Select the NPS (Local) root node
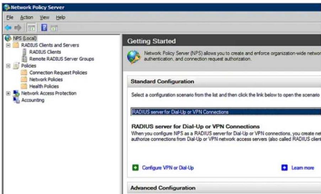 pyautogui.click(x=25, y=38)
